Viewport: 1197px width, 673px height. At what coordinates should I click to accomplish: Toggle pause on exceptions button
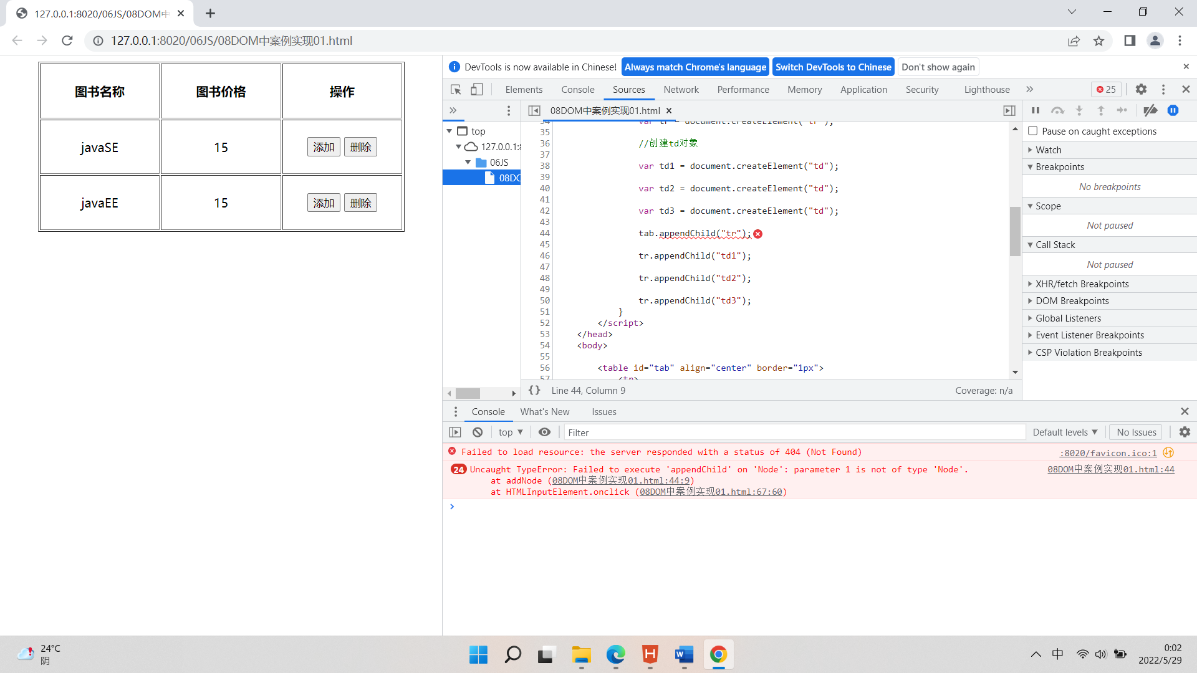pos(1173,110)
